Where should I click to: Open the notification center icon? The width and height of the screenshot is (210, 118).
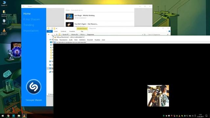tap(206, 116)
